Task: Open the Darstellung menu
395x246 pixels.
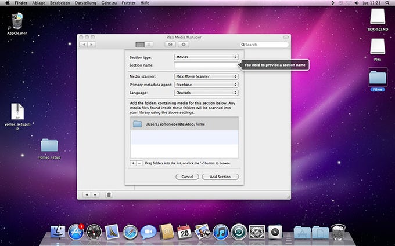Action: [85, 3]
